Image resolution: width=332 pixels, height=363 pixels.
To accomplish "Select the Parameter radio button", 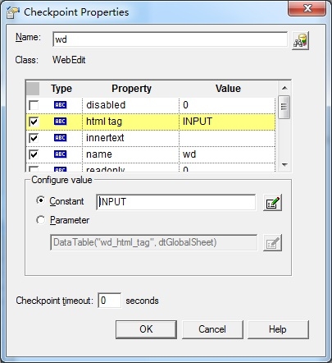I will (x=40, y=220).
